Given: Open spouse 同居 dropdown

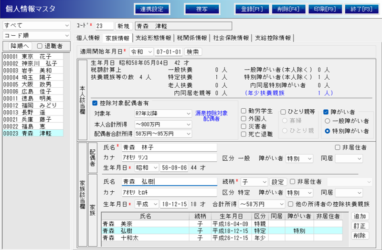Looking at the screenshot, I should click(349, 159).
